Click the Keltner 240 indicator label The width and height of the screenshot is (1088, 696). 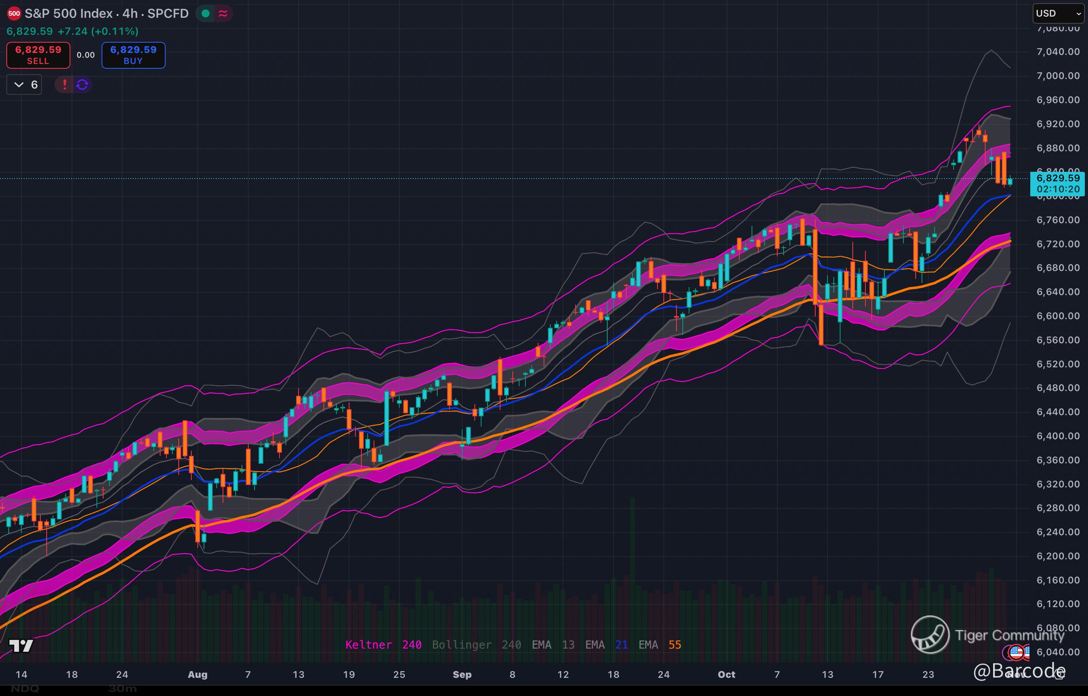383,645
